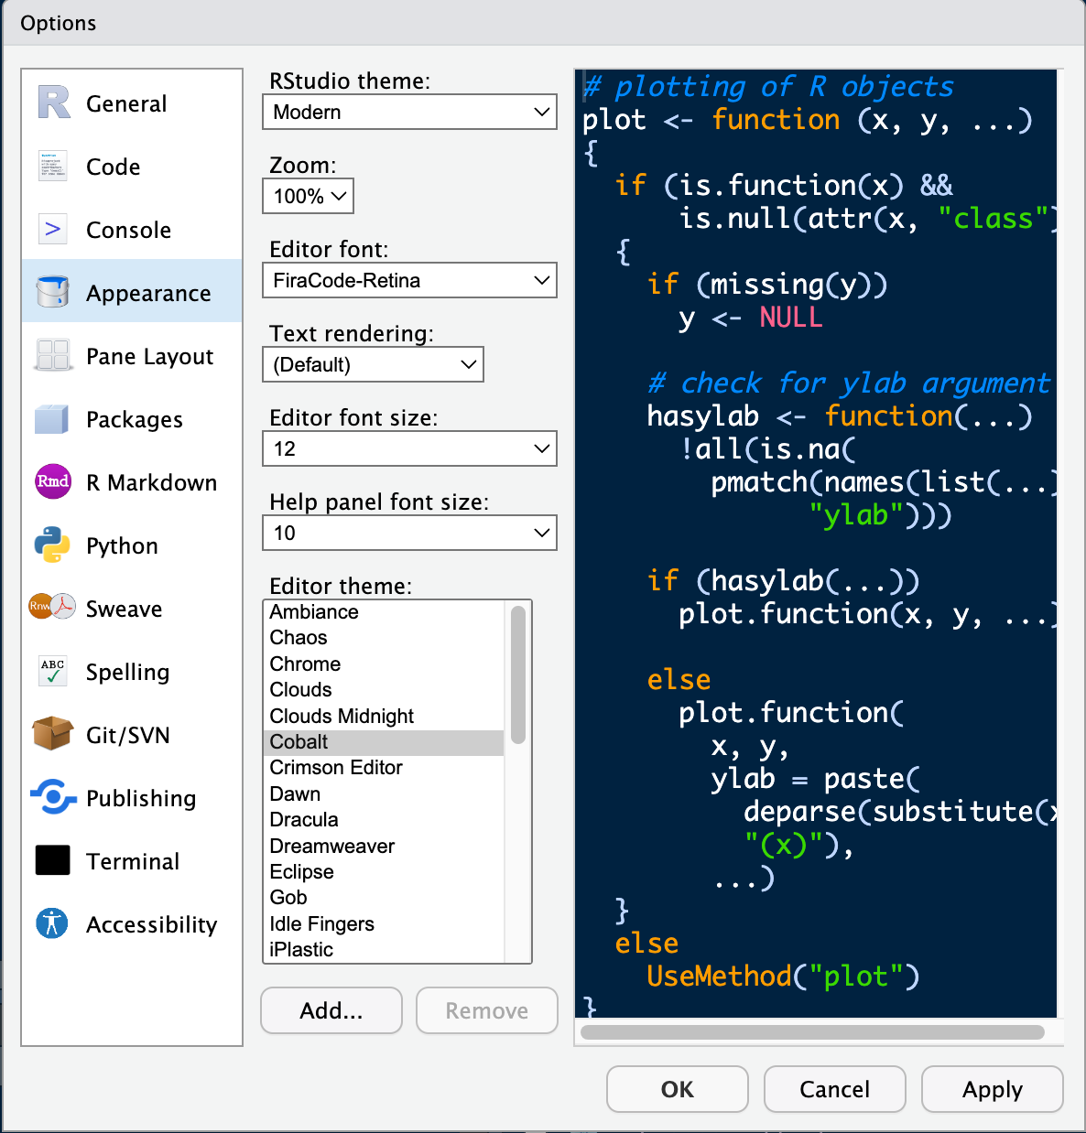Image resolution: width=1086 pixels, height=1133 pixels.
Task: Click the General R logo icon
Action: tap(53, 103)
